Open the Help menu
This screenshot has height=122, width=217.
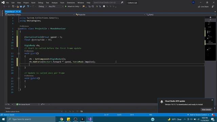(88, 3)
